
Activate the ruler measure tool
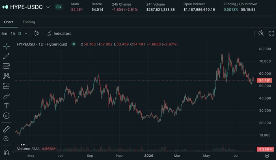[x=6, y=129]
